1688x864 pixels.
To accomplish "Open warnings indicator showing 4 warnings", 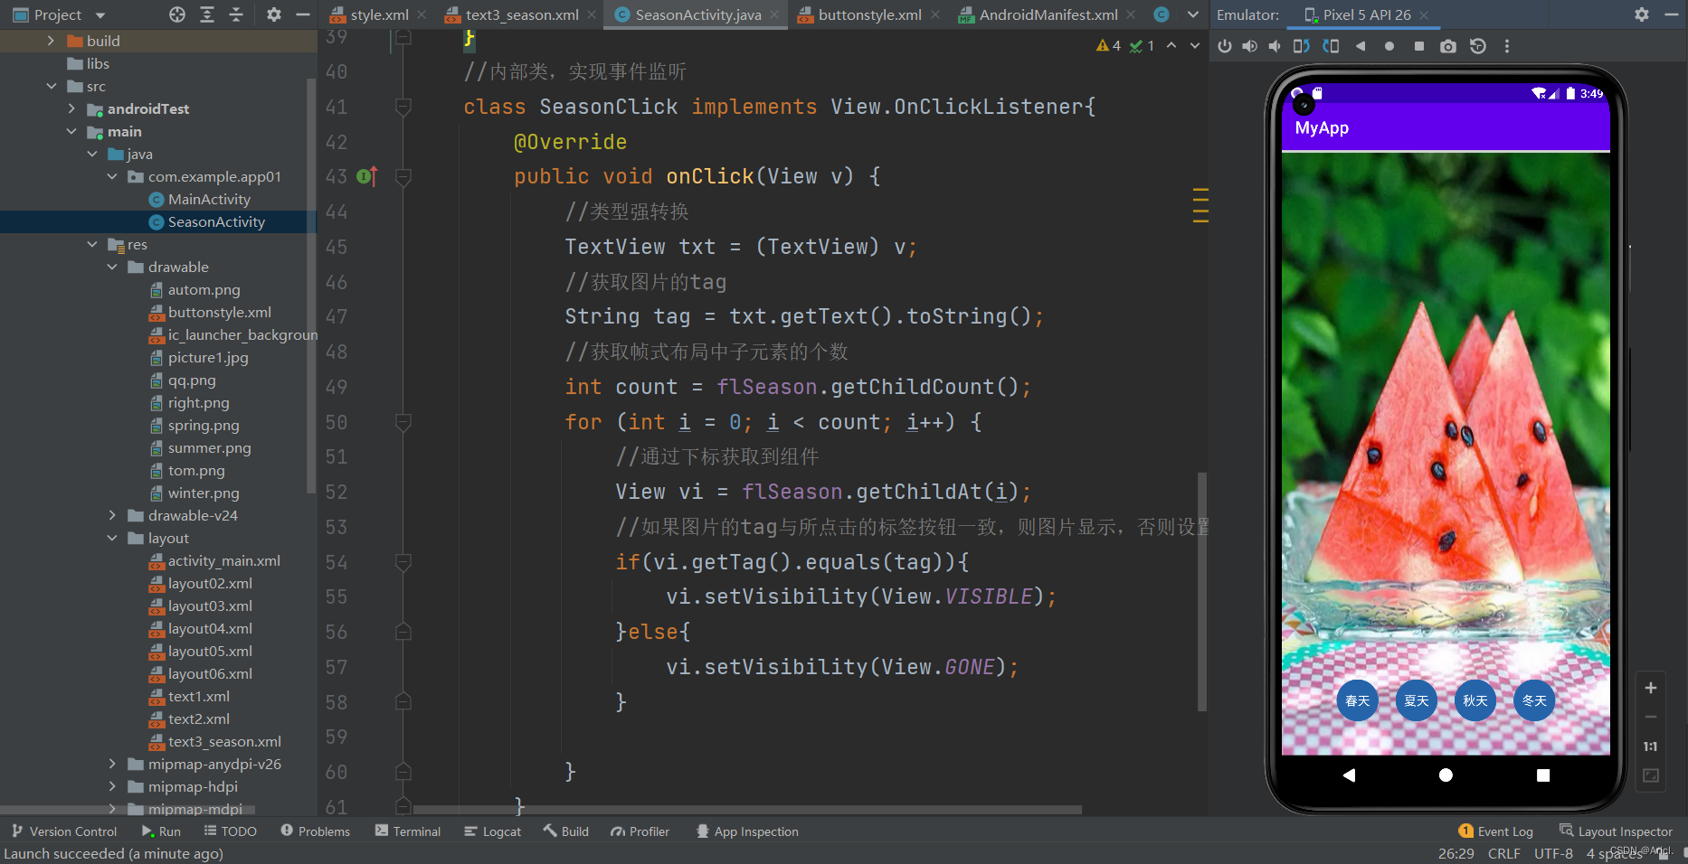I will (x=1109, y=45).
